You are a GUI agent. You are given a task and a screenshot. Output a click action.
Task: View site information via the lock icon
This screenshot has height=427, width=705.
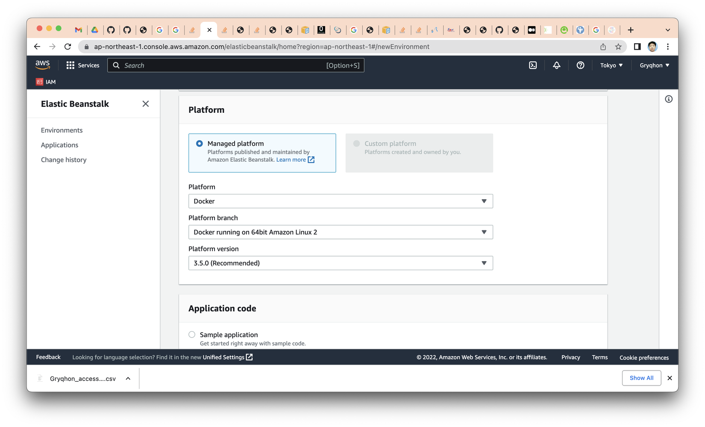[x=86, y=47]
